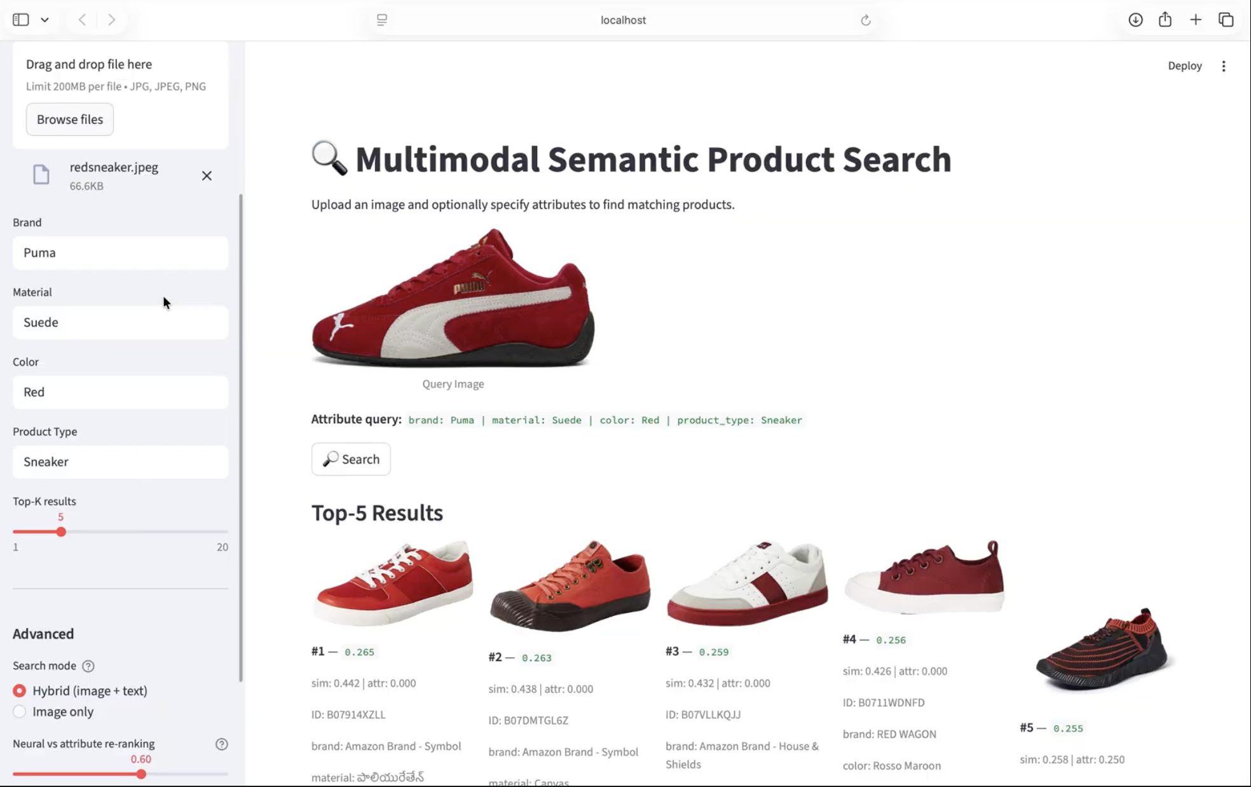This screenshot has height=787, width=1251.
Task: Toggle the Safari sidebar icon
Action: 20,20
